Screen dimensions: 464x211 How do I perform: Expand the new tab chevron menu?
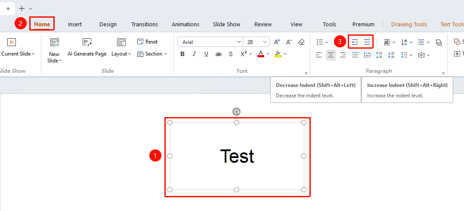coord(31,9)
